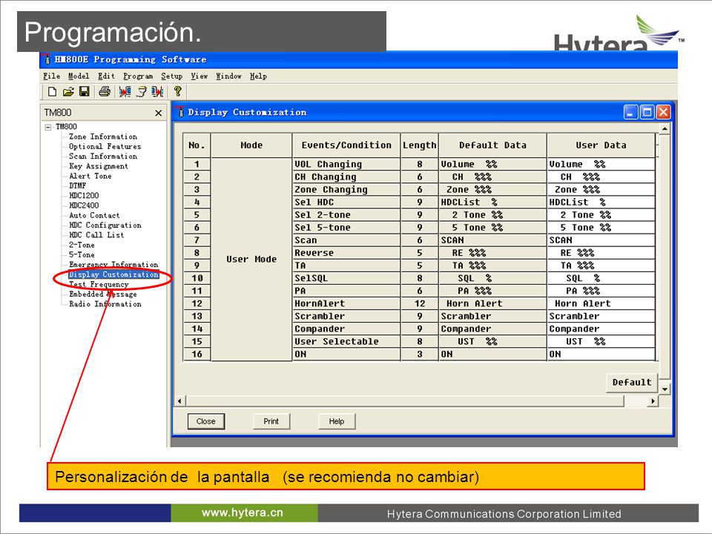Select 5-Tone in the tree
Viewport: 712px width, 534px height.
click(82, 254)
